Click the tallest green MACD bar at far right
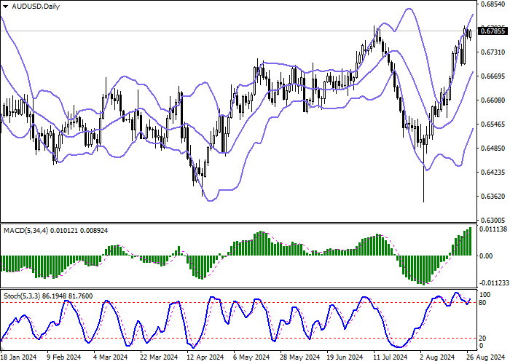The image size is (510, 364). (x=471, y=242)
